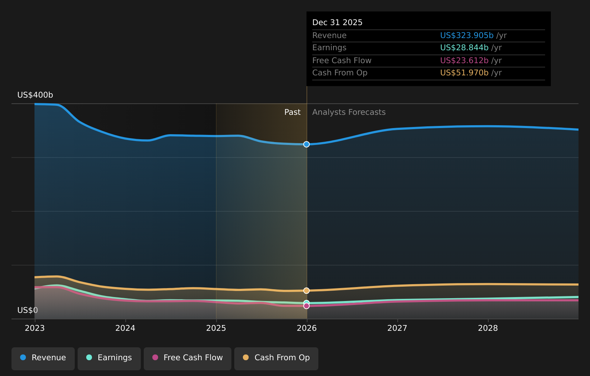590x376 pixels.
Task: Click the pink Free Cash Flow legend dot
Action: click(x=155, y=357)
